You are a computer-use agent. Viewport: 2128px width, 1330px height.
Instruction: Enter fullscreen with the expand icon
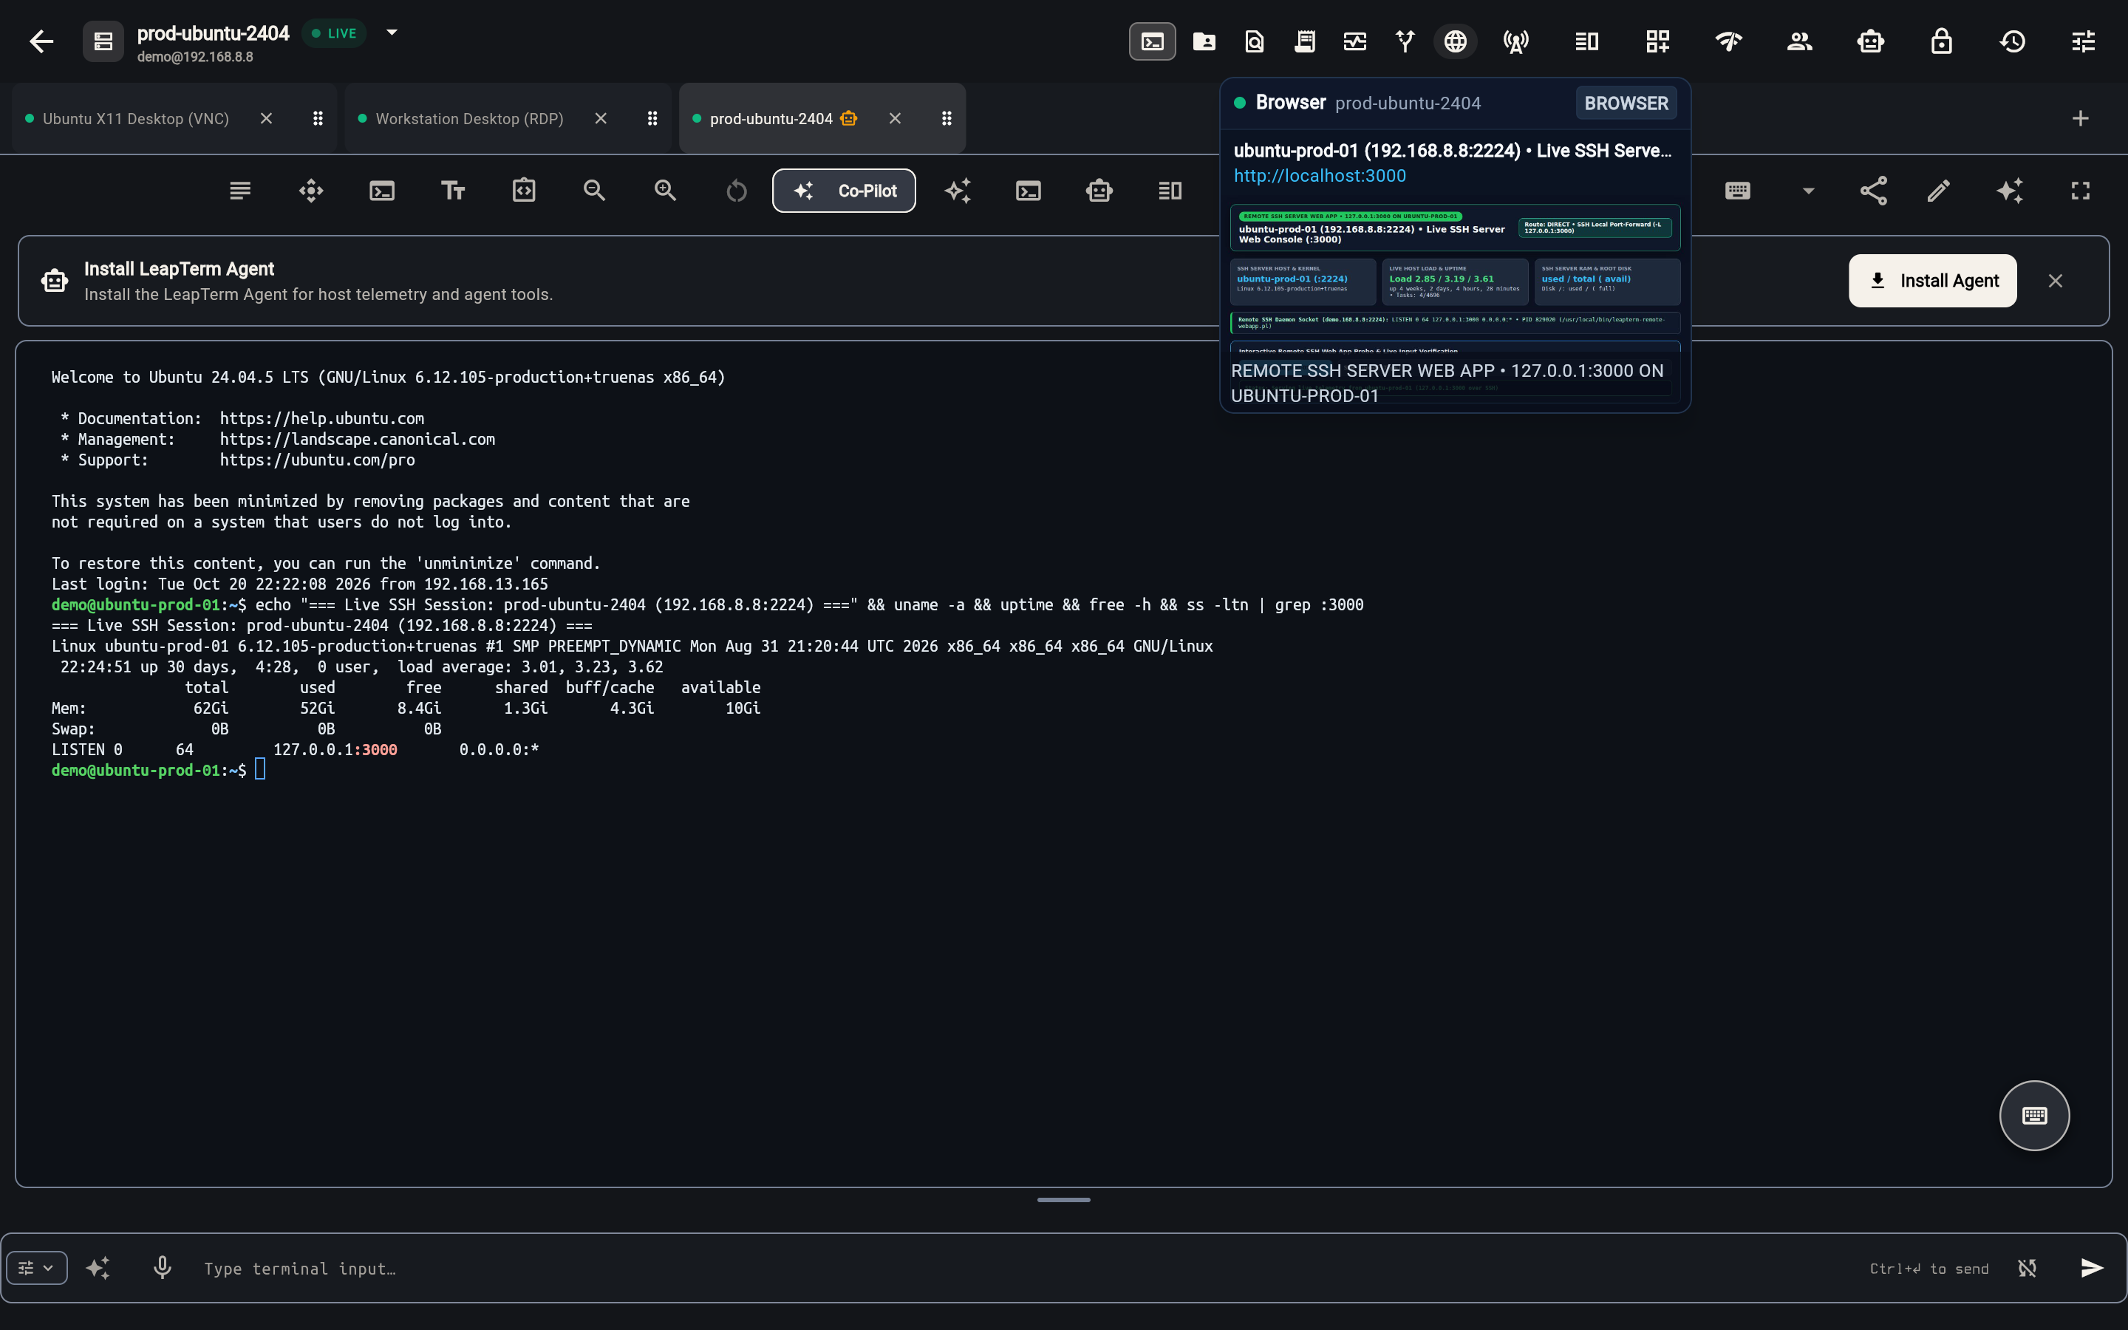(x=2081, y=191)
